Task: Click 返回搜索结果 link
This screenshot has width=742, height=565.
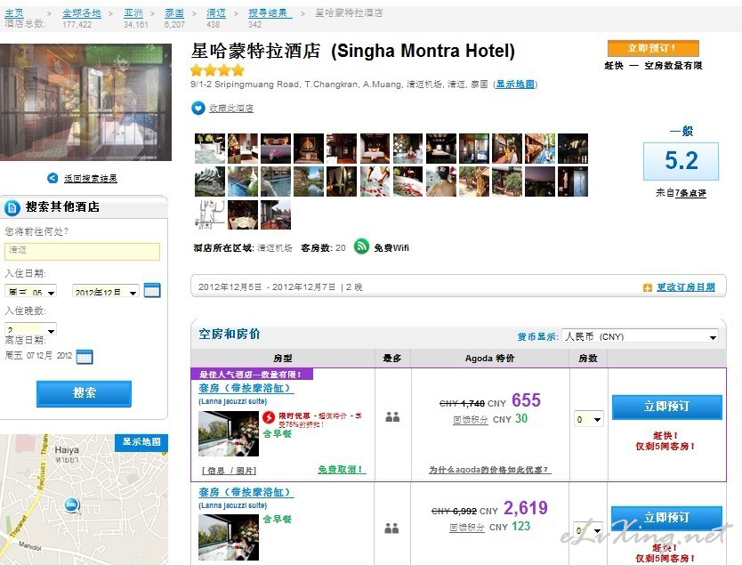Action: [x=91, y=178]
